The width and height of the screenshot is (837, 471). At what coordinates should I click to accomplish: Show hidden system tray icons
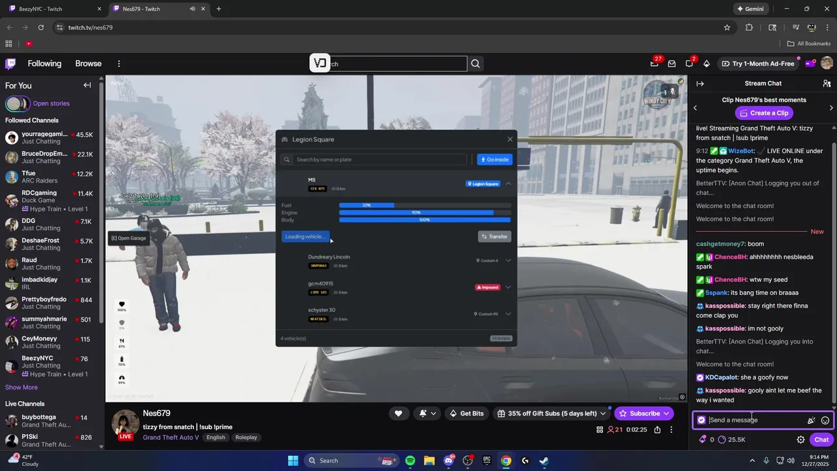tap(753, 461)
